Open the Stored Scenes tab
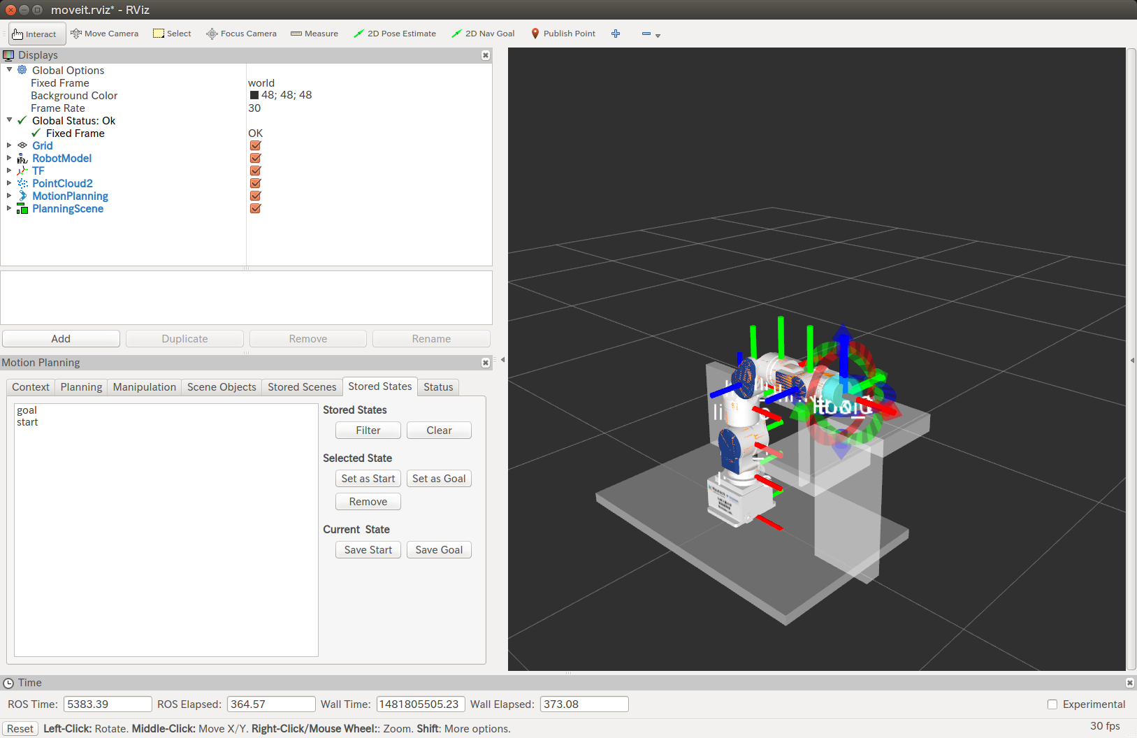 [302, 387]
